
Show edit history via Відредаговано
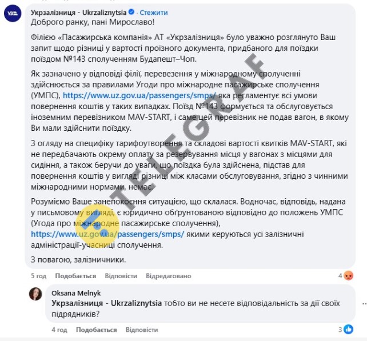[x=169, y=276]
